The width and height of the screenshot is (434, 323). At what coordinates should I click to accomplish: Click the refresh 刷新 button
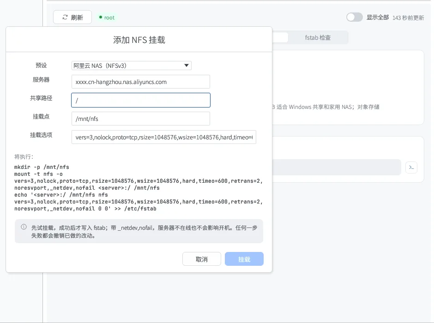tap(72, 17)
